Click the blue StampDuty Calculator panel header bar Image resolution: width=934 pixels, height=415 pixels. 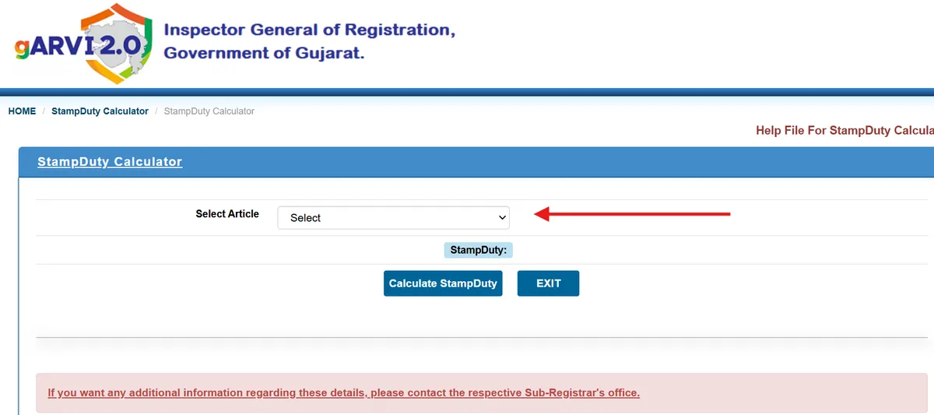coord(545,162)
